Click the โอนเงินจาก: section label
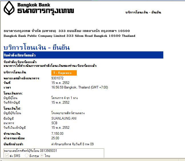The height and width of the screenshot is (161, 185). [x=13, y=93]
